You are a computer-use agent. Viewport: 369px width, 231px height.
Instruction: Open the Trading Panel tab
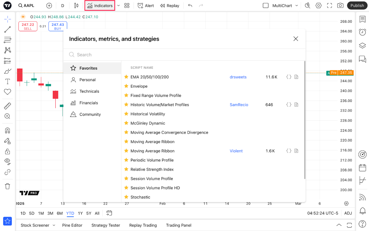pyautogui.click(x=179, y=225)
